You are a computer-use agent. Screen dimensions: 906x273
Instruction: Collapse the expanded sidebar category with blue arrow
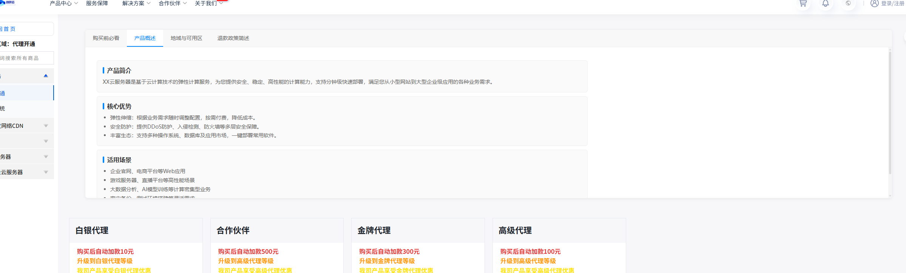[46, 76]
